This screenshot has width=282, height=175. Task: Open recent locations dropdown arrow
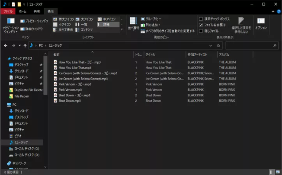(19, 46)
